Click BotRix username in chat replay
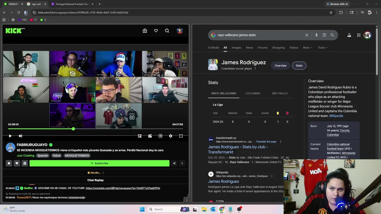Image resolution: width=381 pixels, height=214 pixels. pyautogui.click(x=28, y=188)
